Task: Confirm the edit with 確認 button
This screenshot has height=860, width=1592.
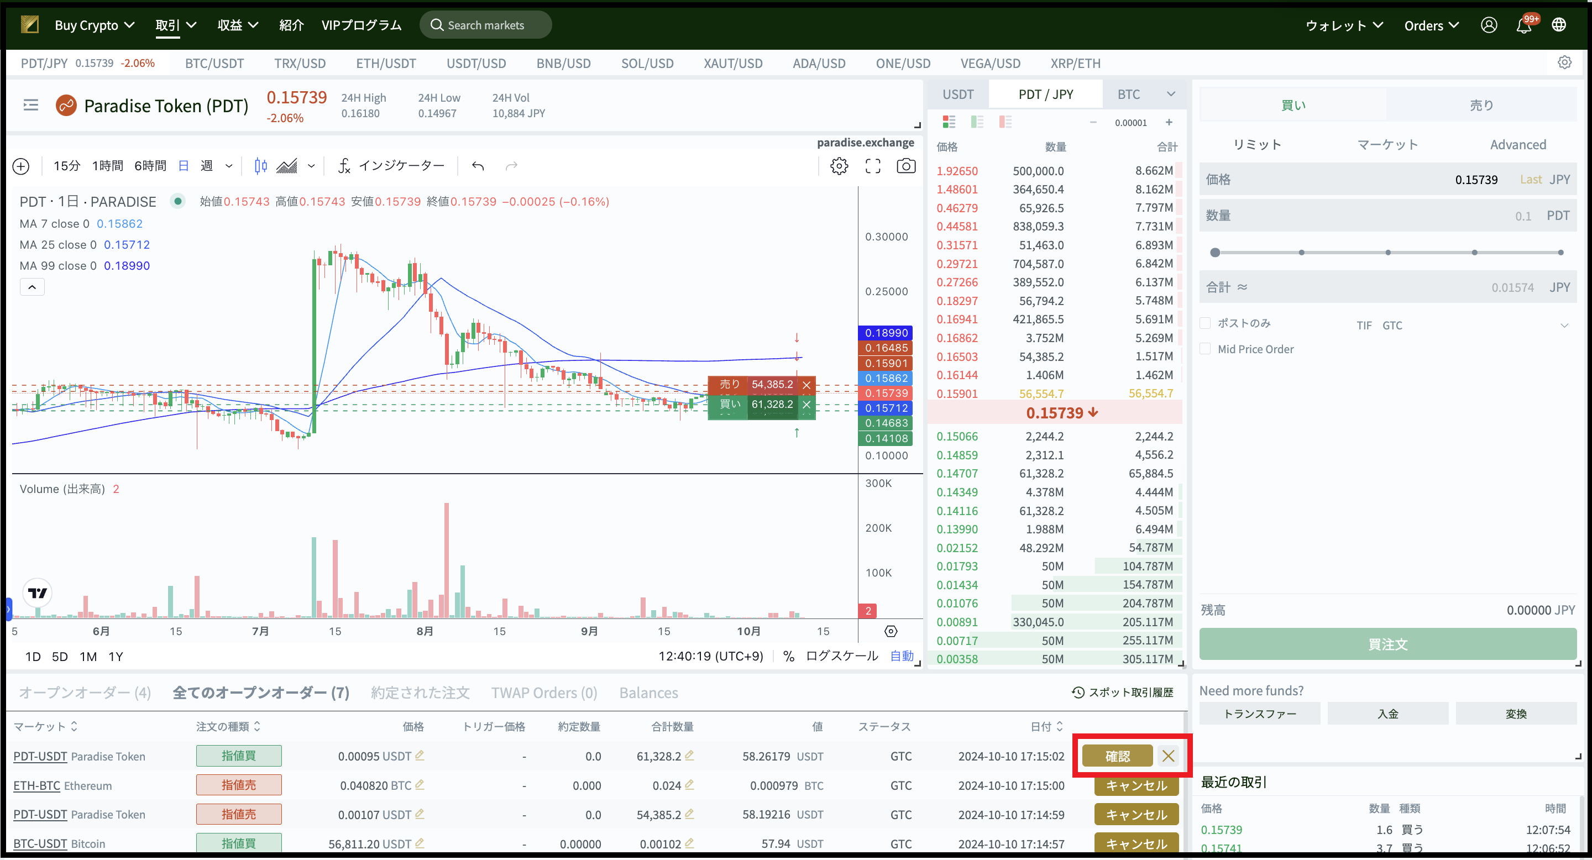Action: coord(1117,756)
